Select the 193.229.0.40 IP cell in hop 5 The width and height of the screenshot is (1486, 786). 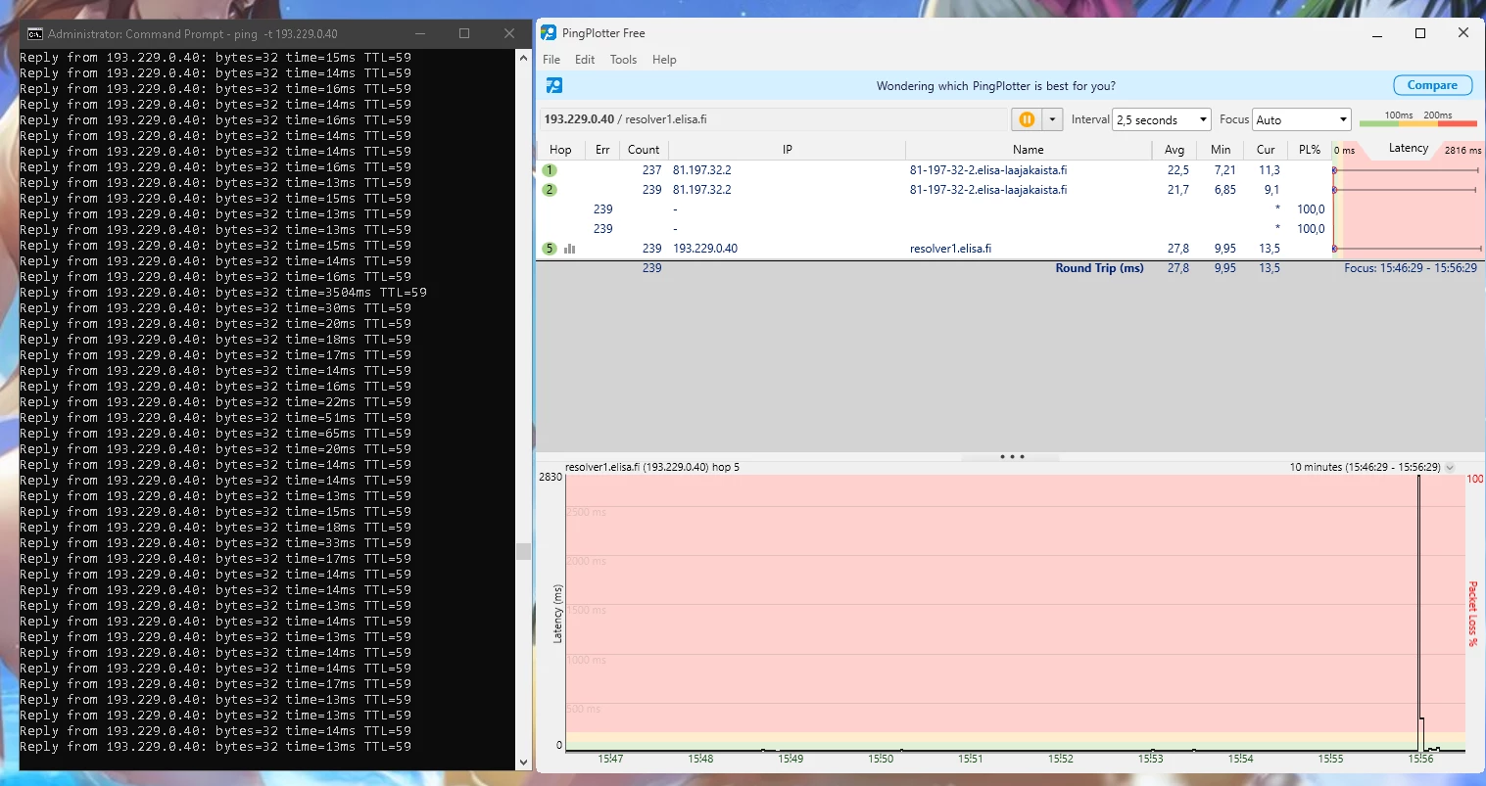pyautogui.click(x=705, y=249)
